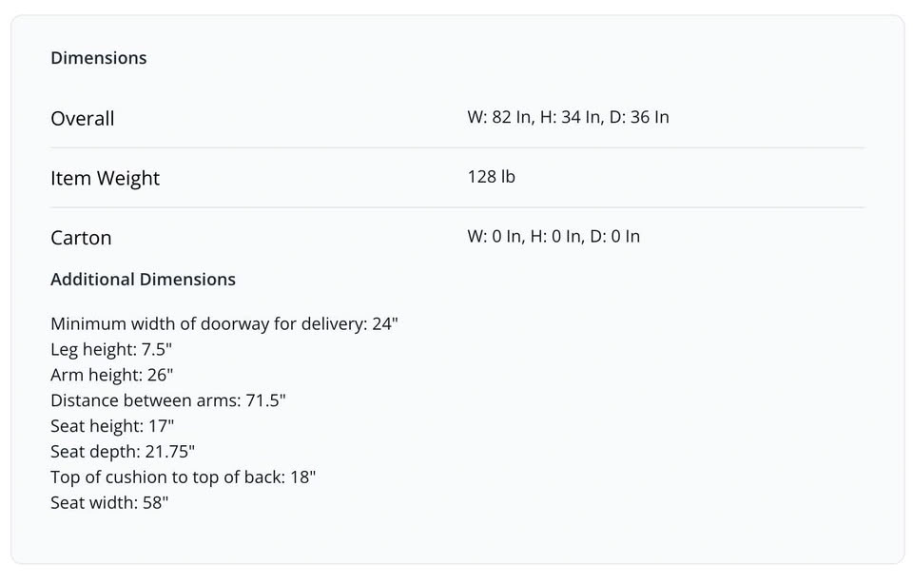
Task: Click the H: 34 In height value
Action: click(x=572, y=117)
